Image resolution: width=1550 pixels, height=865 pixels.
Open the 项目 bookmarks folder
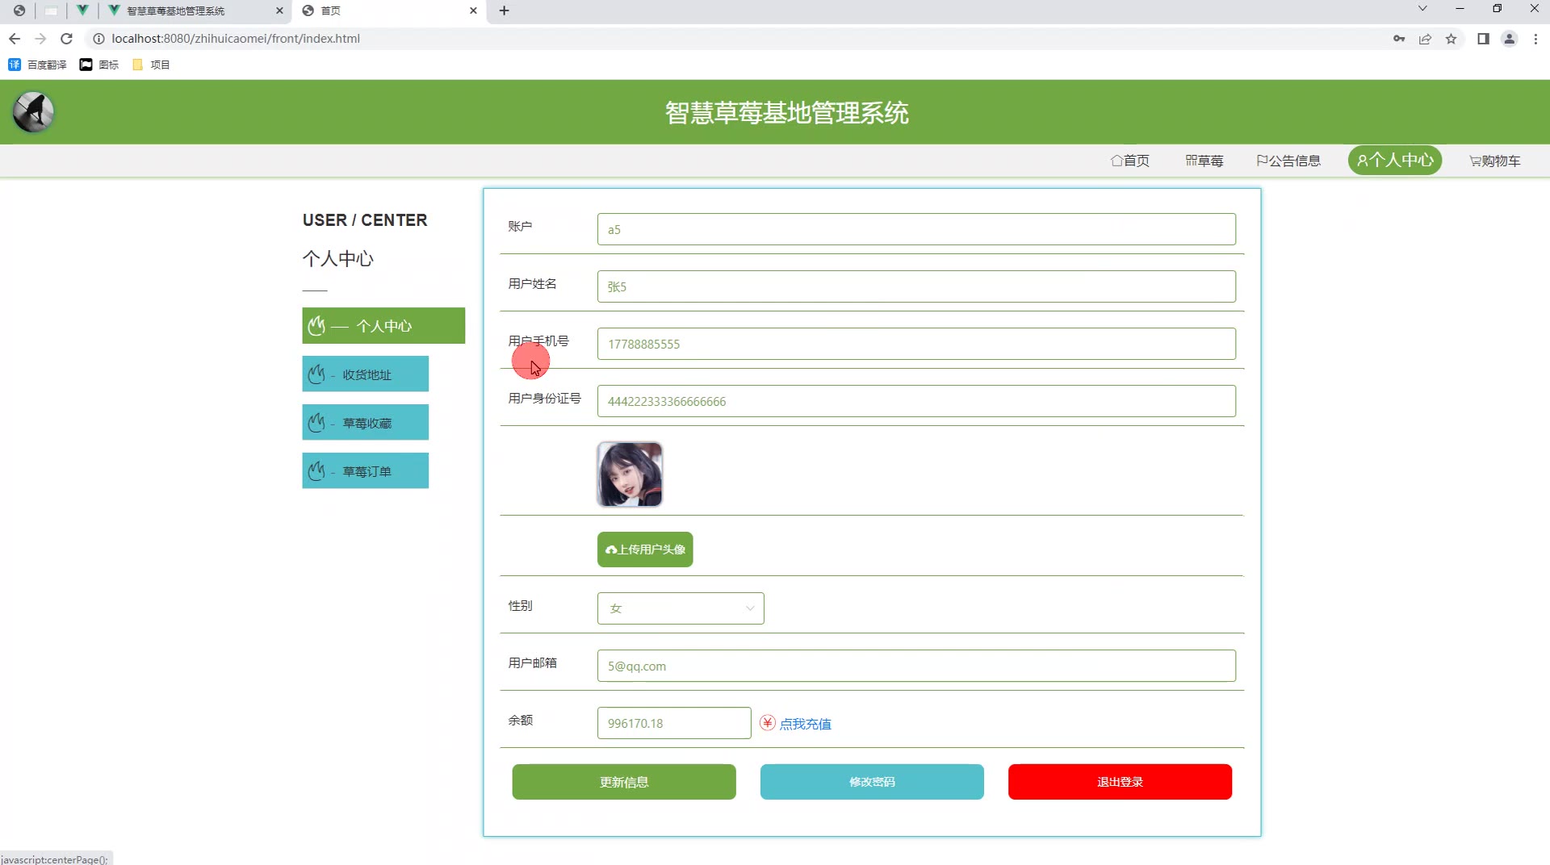[151, 65]
